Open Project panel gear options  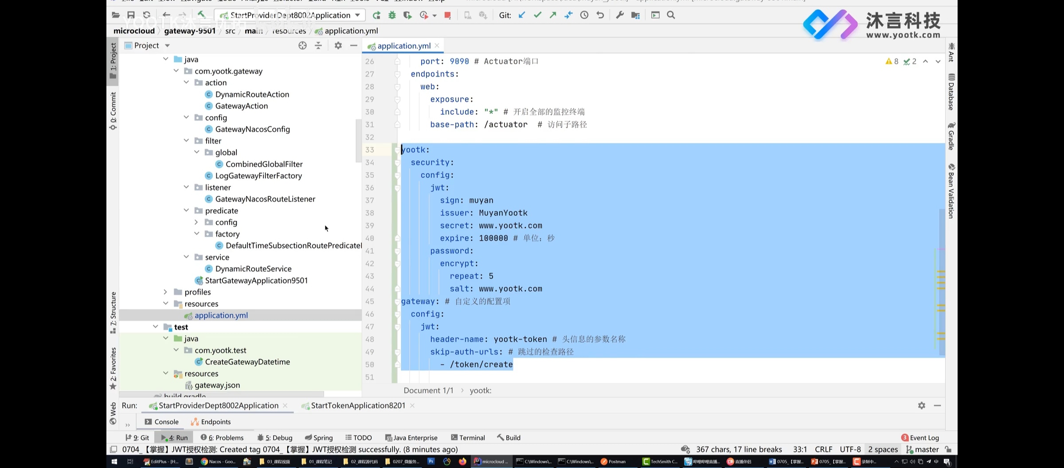tap(338, 45)
